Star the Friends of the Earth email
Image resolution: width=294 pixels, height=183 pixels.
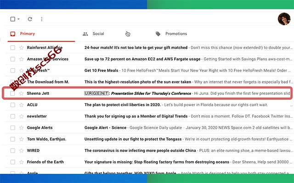[22, 162]
